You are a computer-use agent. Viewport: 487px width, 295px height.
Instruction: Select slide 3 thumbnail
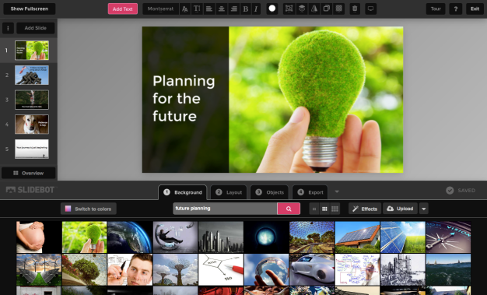pyautogui.click(x=32, y=100)
